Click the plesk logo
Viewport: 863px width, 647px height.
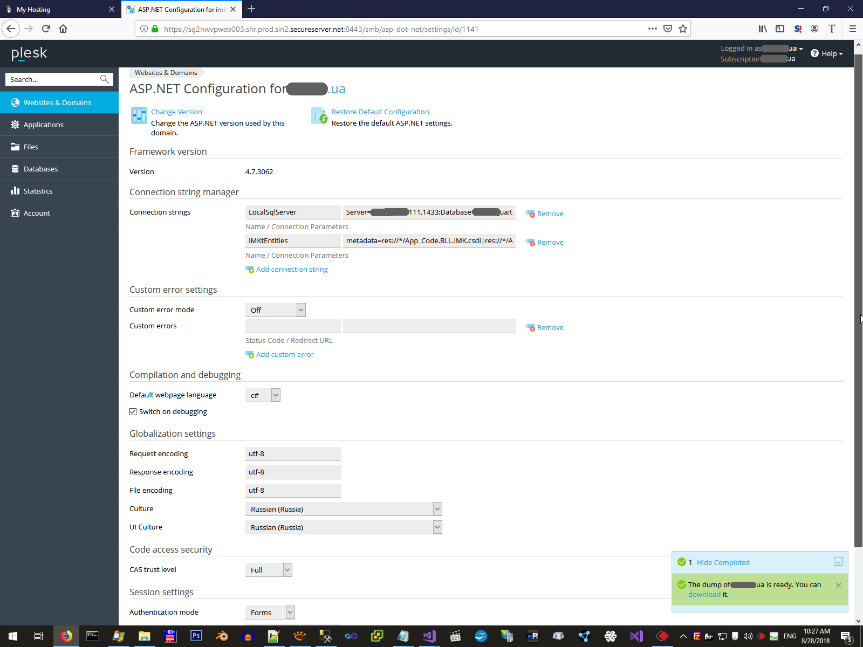tap(29, 53)
